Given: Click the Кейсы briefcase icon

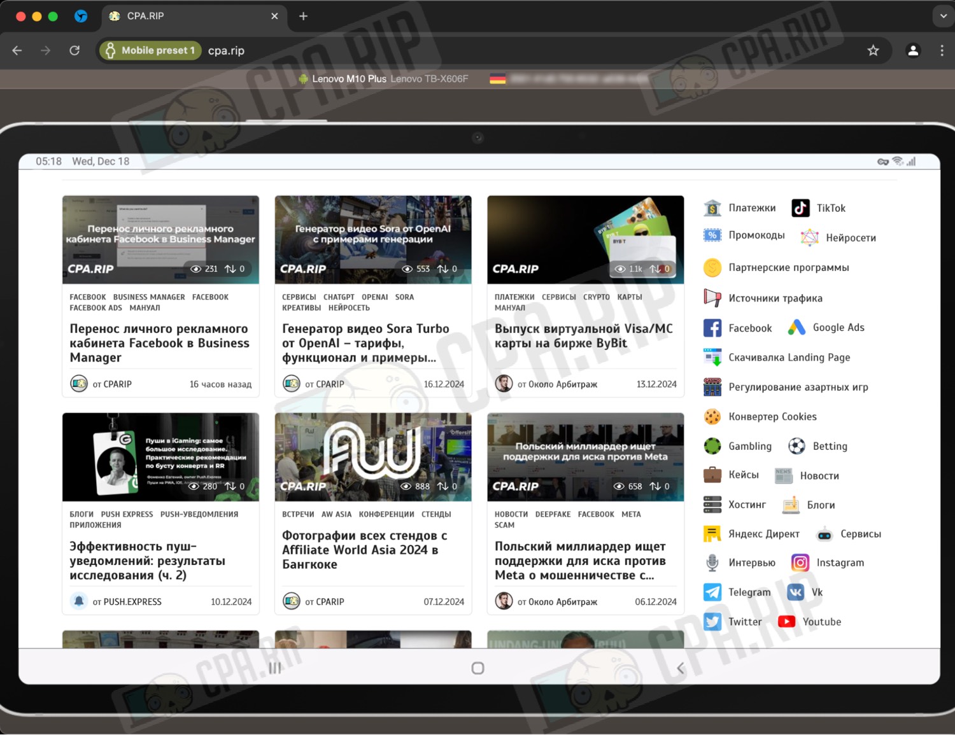Looking at the screenshot, I should (712, 475).
